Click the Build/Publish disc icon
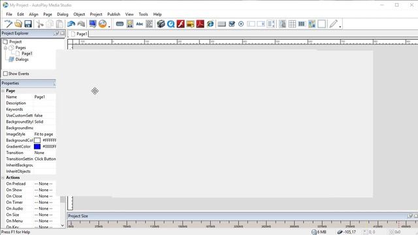 [103, 24]
